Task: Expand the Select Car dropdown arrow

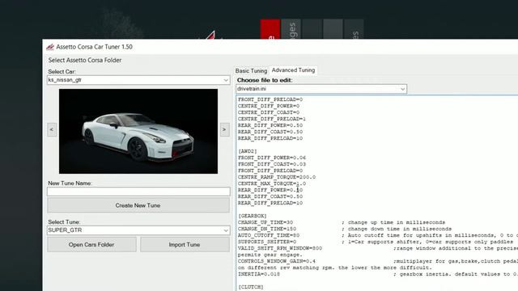Action: coord(226,80)
